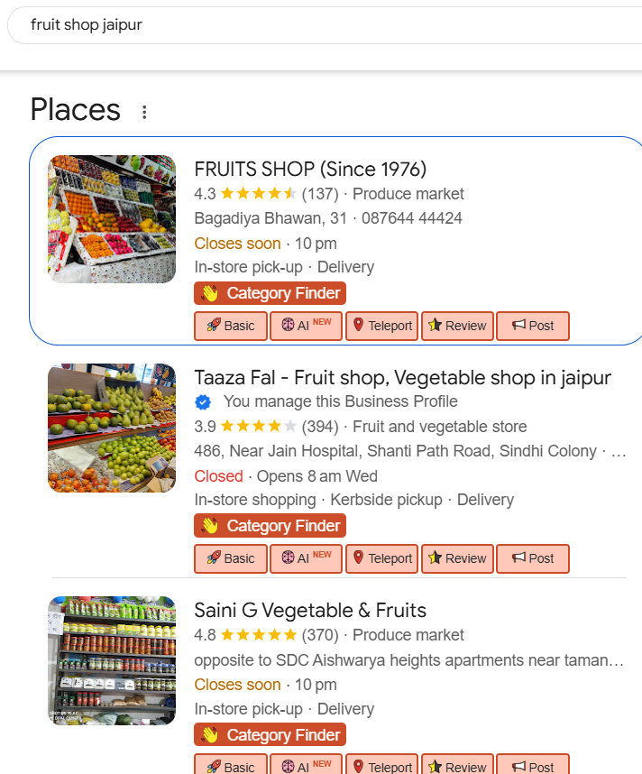This screenshot has width=642, height=774.
Task: Open Saini G Vegetable & Fruits listing
Action: [x=310, y=610]
